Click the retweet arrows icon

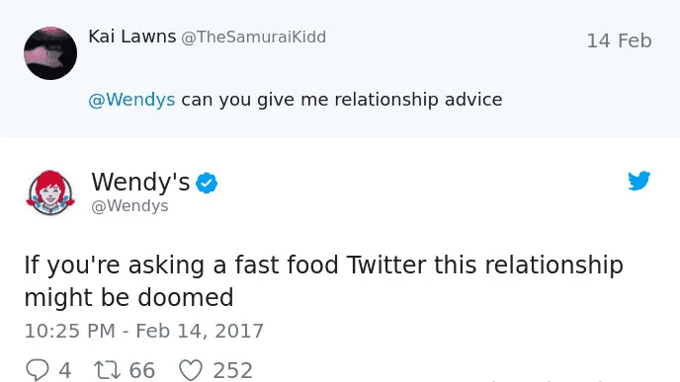pos(107,370)
